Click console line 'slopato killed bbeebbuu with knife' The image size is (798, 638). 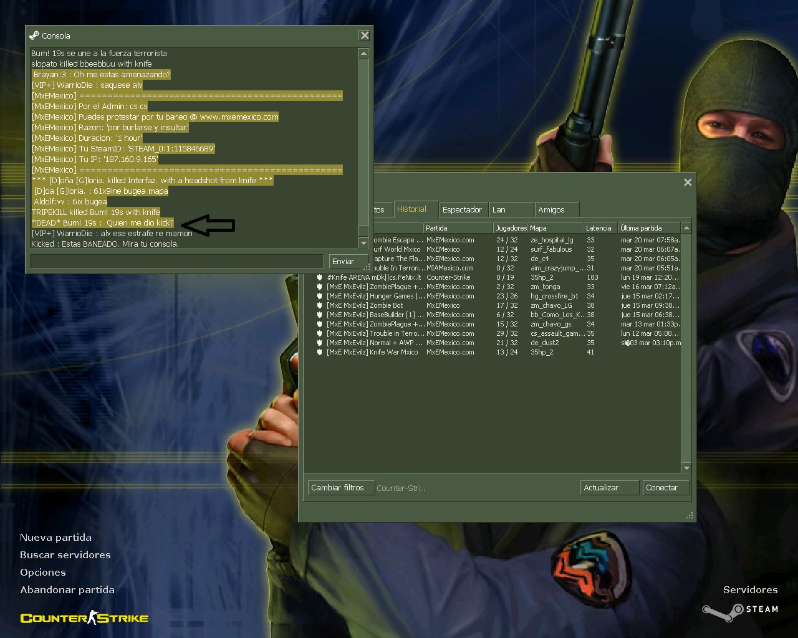(92, 64)
